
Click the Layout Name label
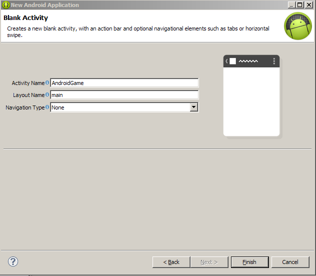28,95
